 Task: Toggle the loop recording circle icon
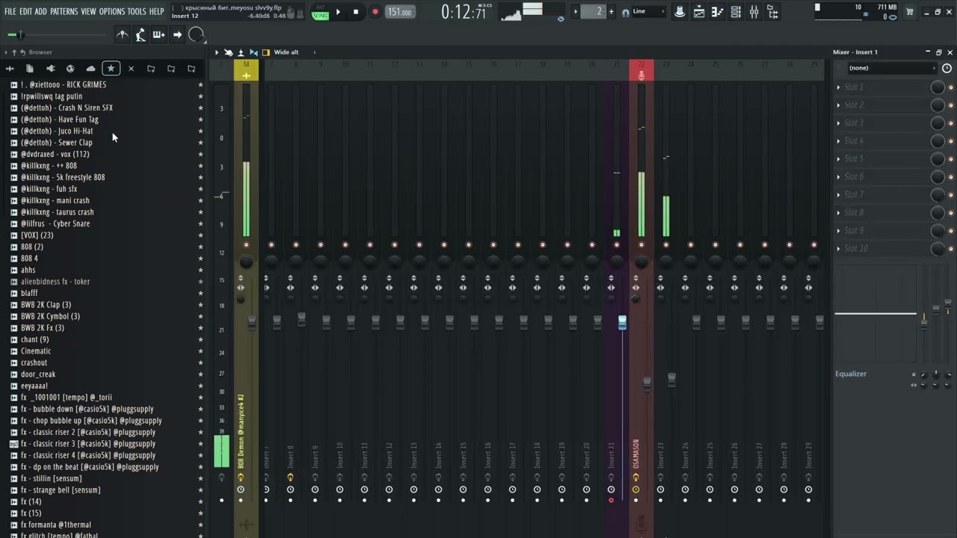[196, 34]
